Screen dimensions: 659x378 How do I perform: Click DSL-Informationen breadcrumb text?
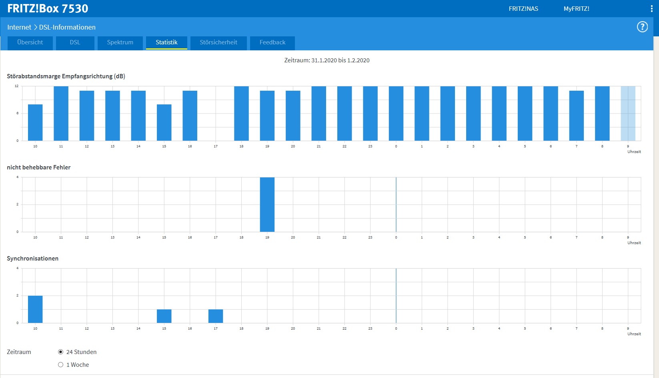pos(67,27)
